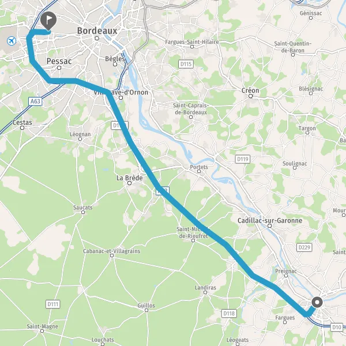The height and width of the screenshot is (346, 346).
Task: Click the Portets village label
Action: tap(199, 167)
